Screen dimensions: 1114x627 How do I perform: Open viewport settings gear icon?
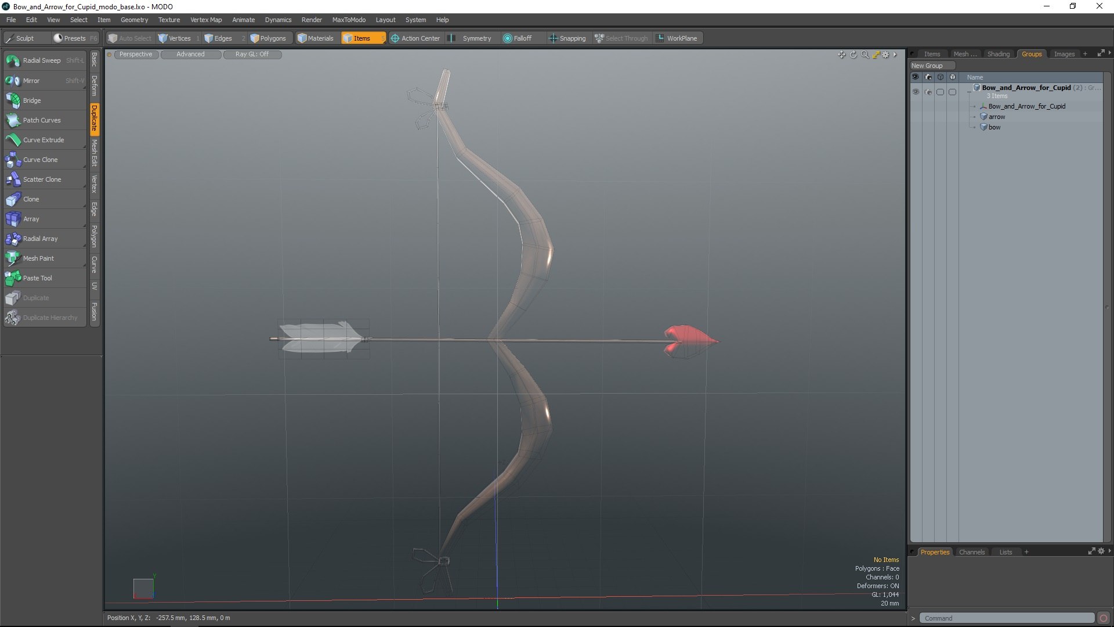[x=886, y=55]
